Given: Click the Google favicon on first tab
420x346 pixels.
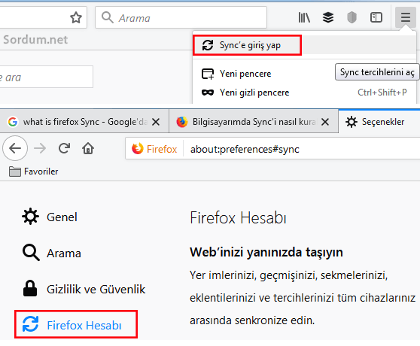Looking at the screenshot, I should [13, 122].
